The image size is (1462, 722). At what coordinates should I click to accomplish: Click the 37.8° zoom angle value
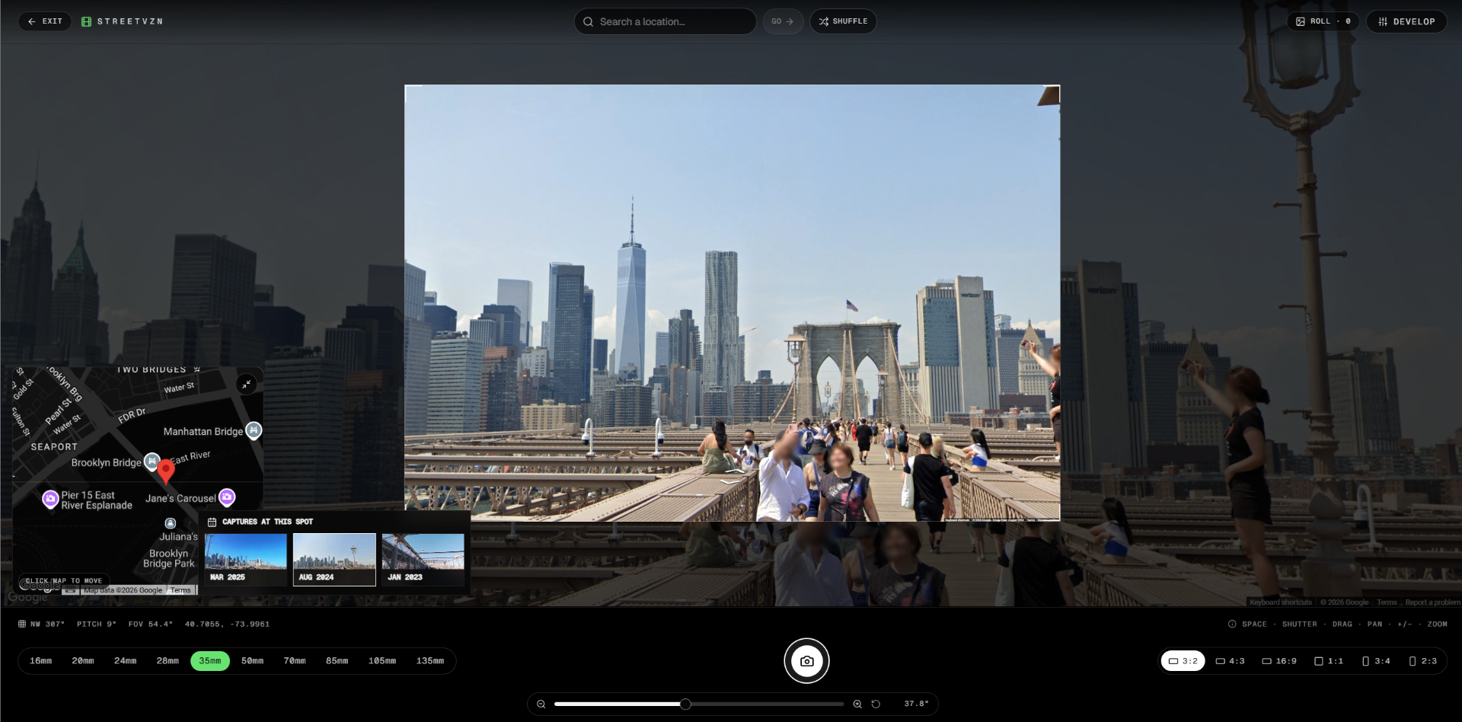pyautogui.click(x=916, y=704)
